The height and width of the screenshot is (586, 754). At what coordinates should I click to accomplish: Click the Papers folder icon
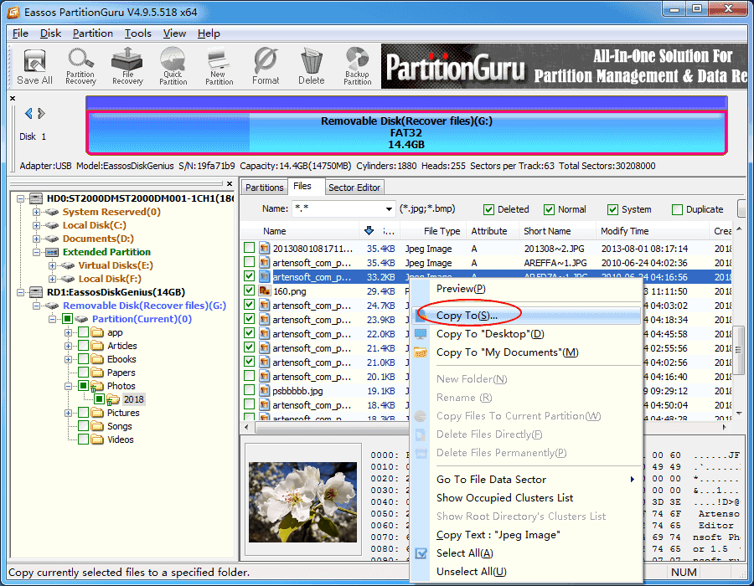click(98, 373)
